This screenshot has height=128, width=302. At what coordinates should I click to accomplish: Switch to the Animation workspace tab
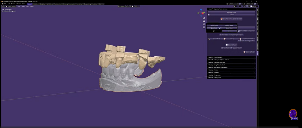point(72,4)
